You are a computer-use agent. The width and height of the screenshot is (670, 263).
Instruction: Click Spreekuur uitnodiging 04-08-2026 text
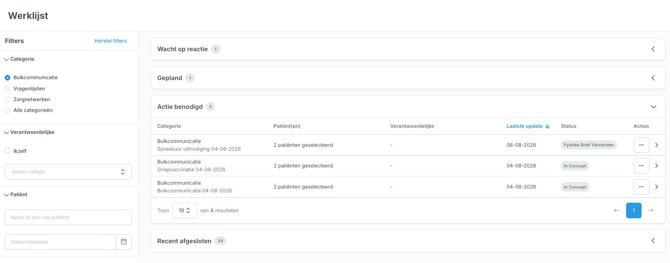click(x=199, y=149)
